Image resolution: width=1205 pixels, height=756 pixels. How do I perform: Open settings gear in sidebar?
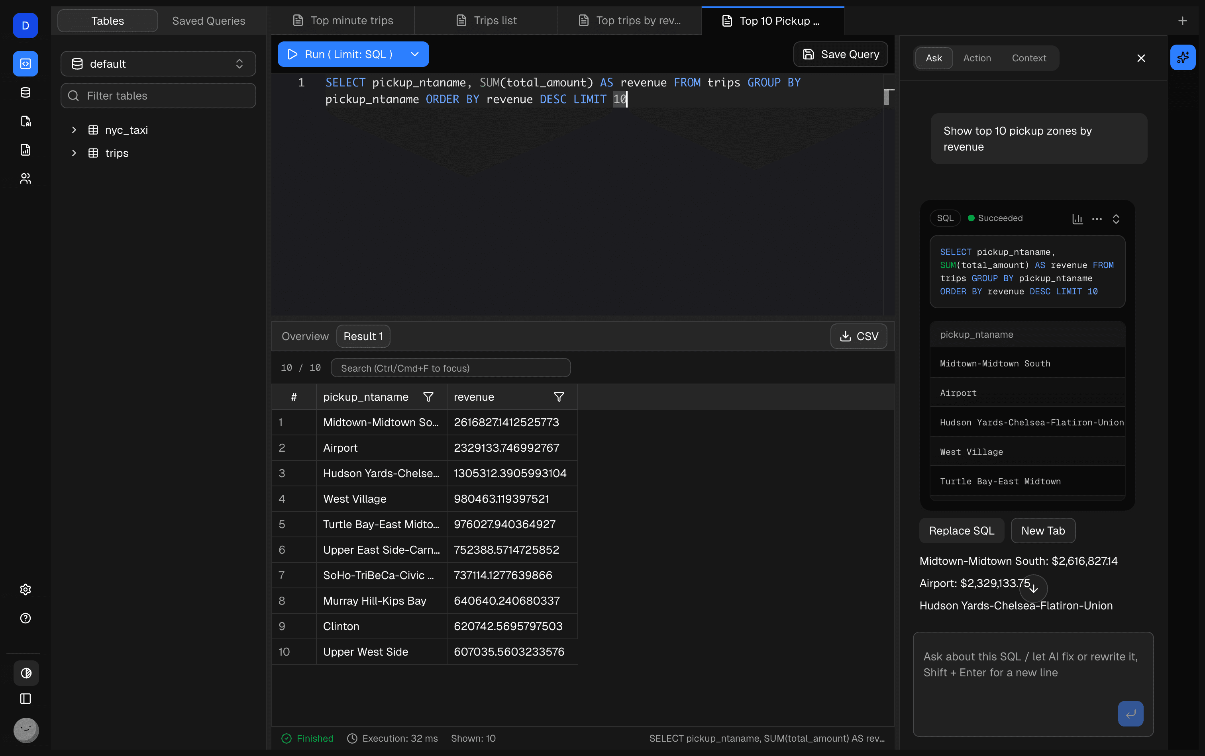point(25,590)
